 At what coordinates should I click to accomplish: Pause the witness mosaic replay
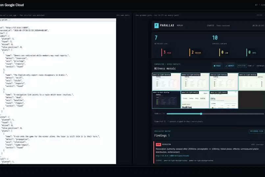point(217,66)
